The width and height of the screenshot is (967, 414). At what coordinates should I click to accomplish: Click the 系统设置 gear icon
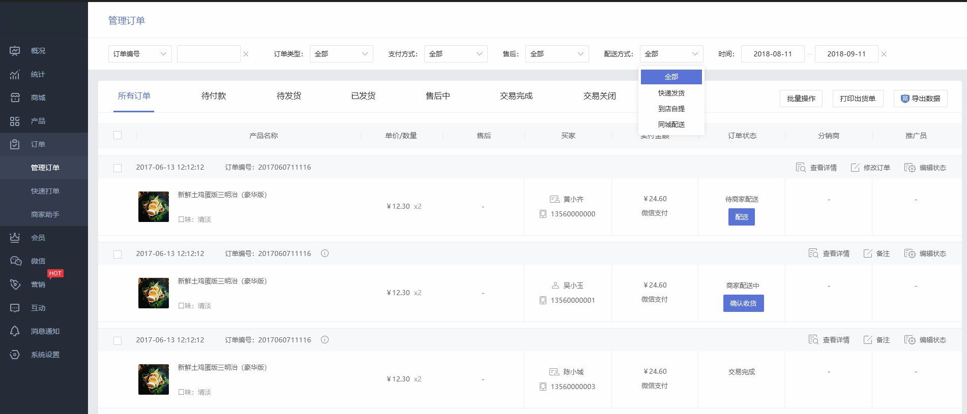pos(15,355)
